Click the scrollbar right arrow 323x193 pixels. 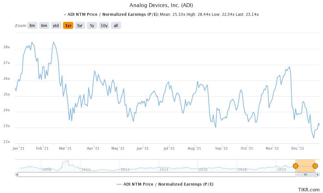(x=318, y=175)
